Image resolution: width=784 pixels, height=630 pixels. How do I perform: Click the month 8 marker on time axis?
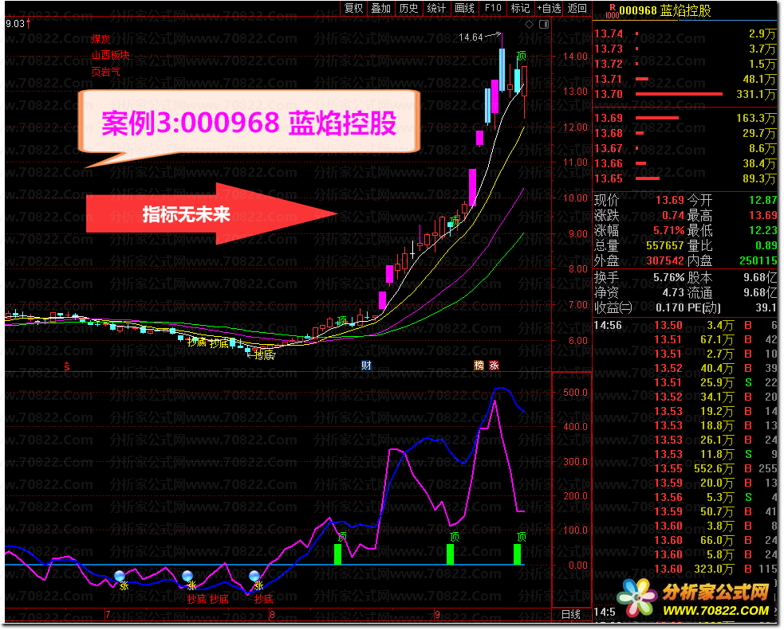click(272, 615)
